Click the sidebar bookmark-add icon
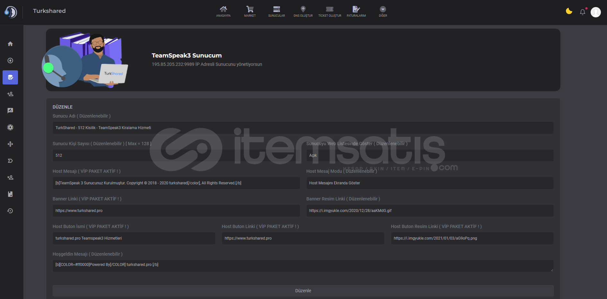Image resolution: width=607 pixels, height=299 pixels. click(x=10, y=194)
